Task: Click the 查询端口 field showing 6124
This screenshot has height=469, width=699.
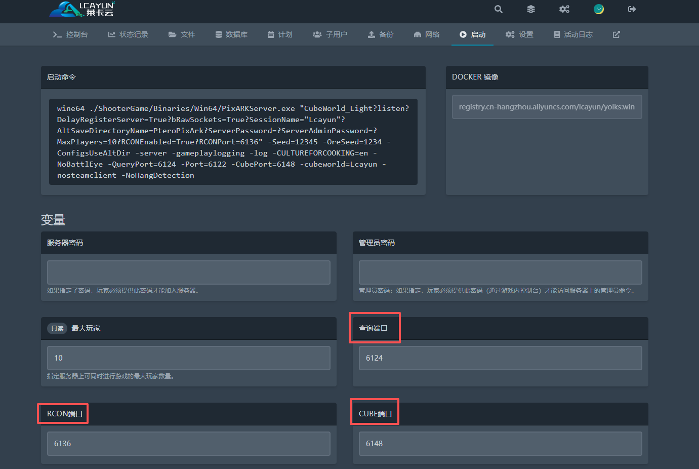Action: coord(500,358)
